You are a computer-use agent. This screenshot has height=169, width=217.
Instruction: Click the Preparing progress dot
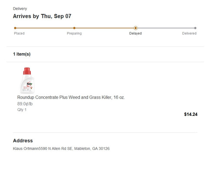(74, 28)
